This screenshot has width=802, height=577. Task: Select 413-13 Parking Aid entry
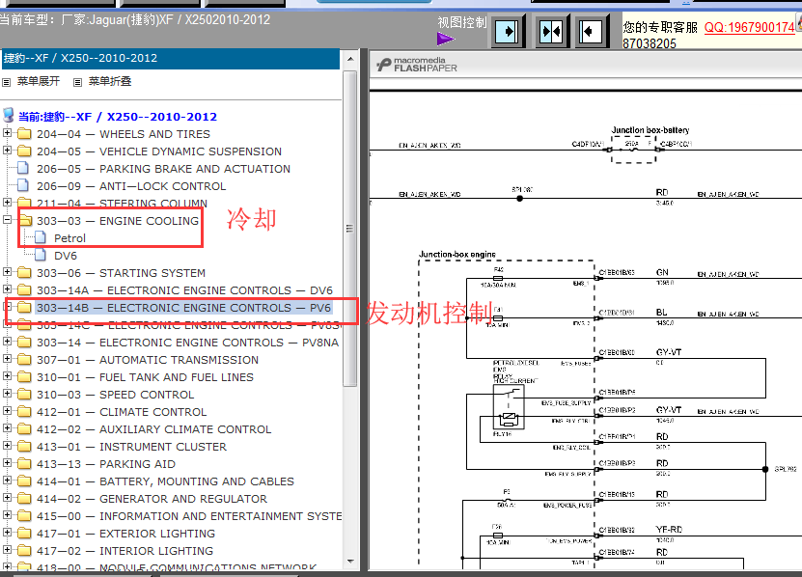pos(106,464)
